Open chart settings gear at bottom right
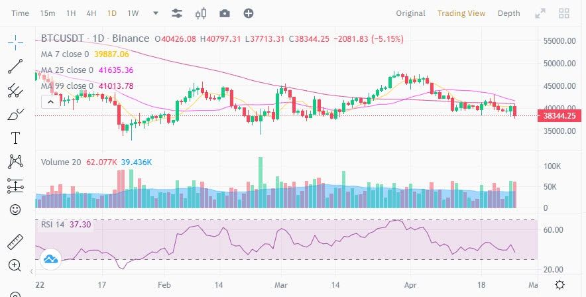 coord(559,285)
